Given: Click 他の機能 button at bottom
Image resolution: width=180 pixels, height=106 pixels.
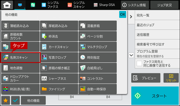Looking at the screenshot, I should 33,101.
